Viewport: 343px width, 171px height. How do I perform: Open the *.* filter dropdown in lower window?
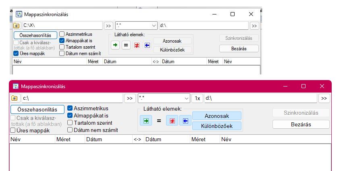pos(187,99)
